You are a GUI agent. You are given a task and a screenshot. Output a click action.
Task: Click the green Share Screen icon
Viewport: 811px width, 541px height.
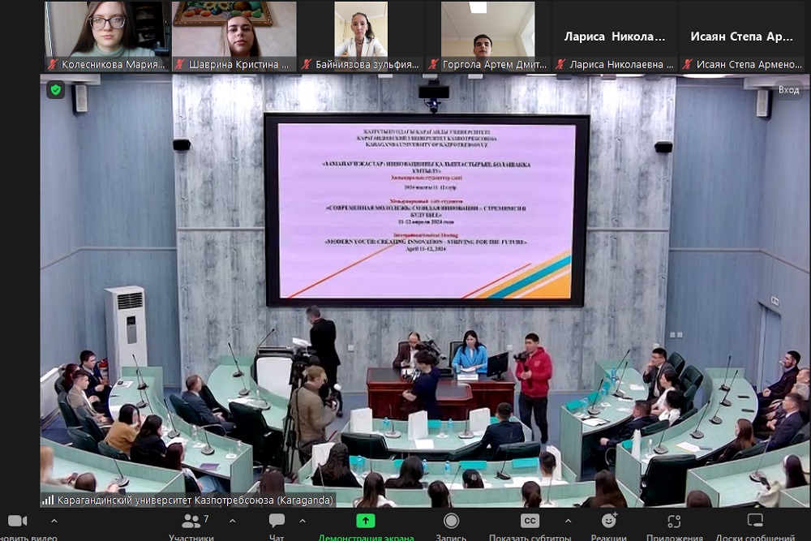[x=366, y=521]
